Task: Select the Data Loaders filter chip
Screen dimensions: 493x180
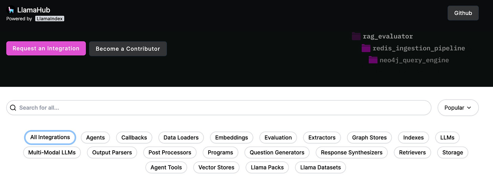Action: coord(181,137)
